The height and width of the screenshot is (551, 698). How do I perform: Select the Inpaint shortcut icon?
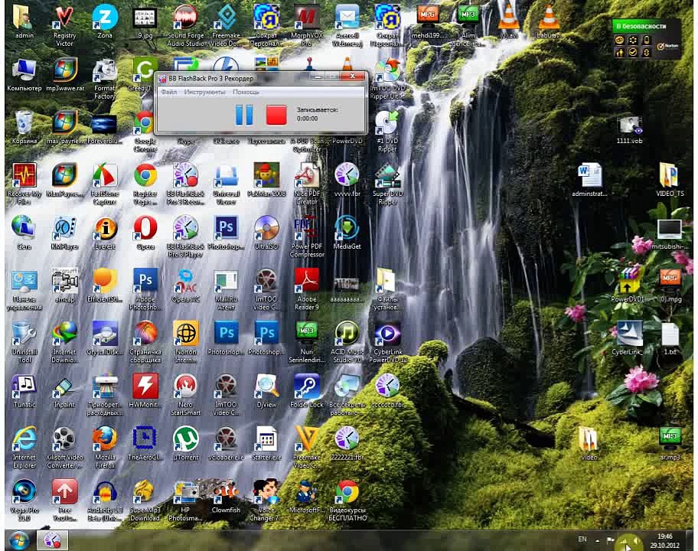click(64, 391)
